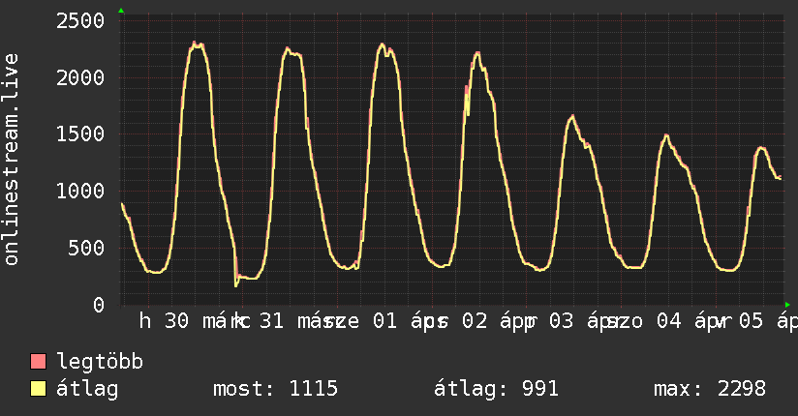Screen dimensions: 798x416
Task: Click the 'max: 2298' maximum value
Action: pyautogui.click(x=710, y=390)
